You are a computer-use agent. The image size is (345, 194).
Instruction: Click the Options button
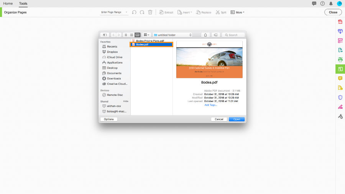click(109, 119)
